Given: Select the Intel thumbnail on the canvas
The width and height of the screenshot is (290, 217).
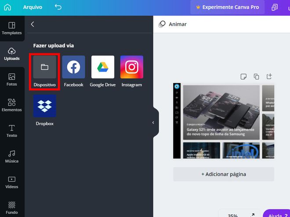Looking at the screenshot, I should (241, 150).
